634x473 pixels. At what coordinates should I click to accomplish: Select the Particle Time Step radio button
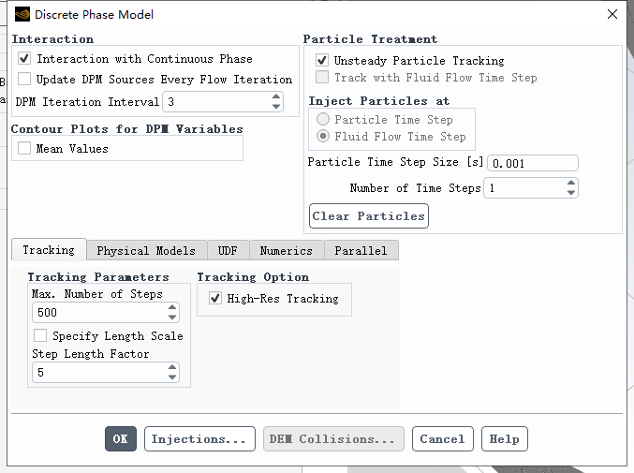[323, 119]
